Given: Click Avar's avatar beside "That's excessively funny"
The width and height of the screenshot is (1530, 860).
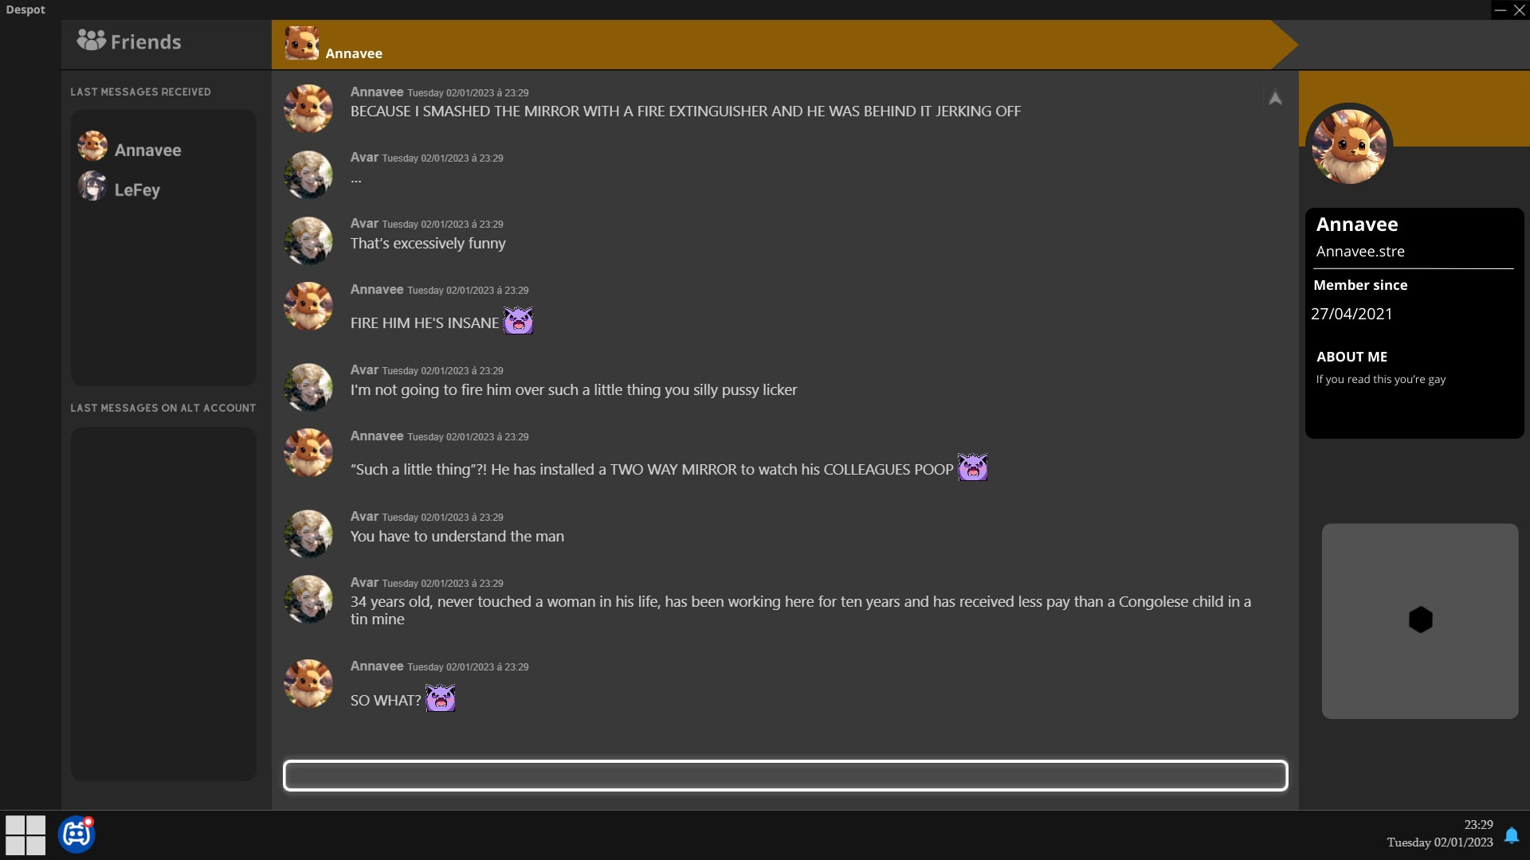Looking at the screenshot, I should click(308, 240).
